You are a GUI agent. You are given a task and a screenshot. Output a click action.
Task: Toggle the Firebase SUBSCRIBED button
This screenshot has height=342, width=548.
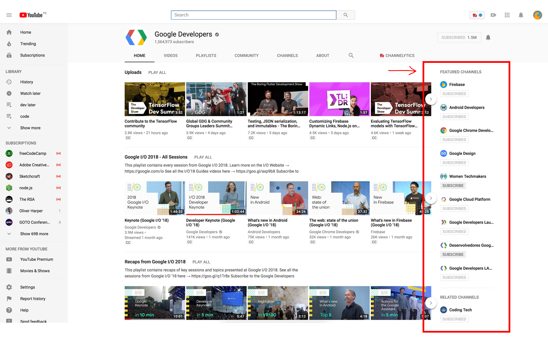click(454, 94)
